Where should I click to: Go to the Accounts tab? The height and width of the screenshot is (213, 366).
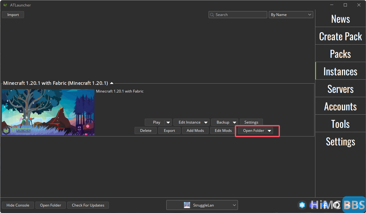[340, 107]
